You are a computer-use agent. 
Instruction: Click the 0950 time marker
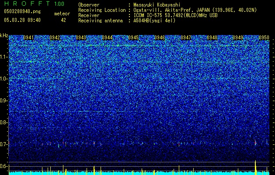tap(264, 38)
